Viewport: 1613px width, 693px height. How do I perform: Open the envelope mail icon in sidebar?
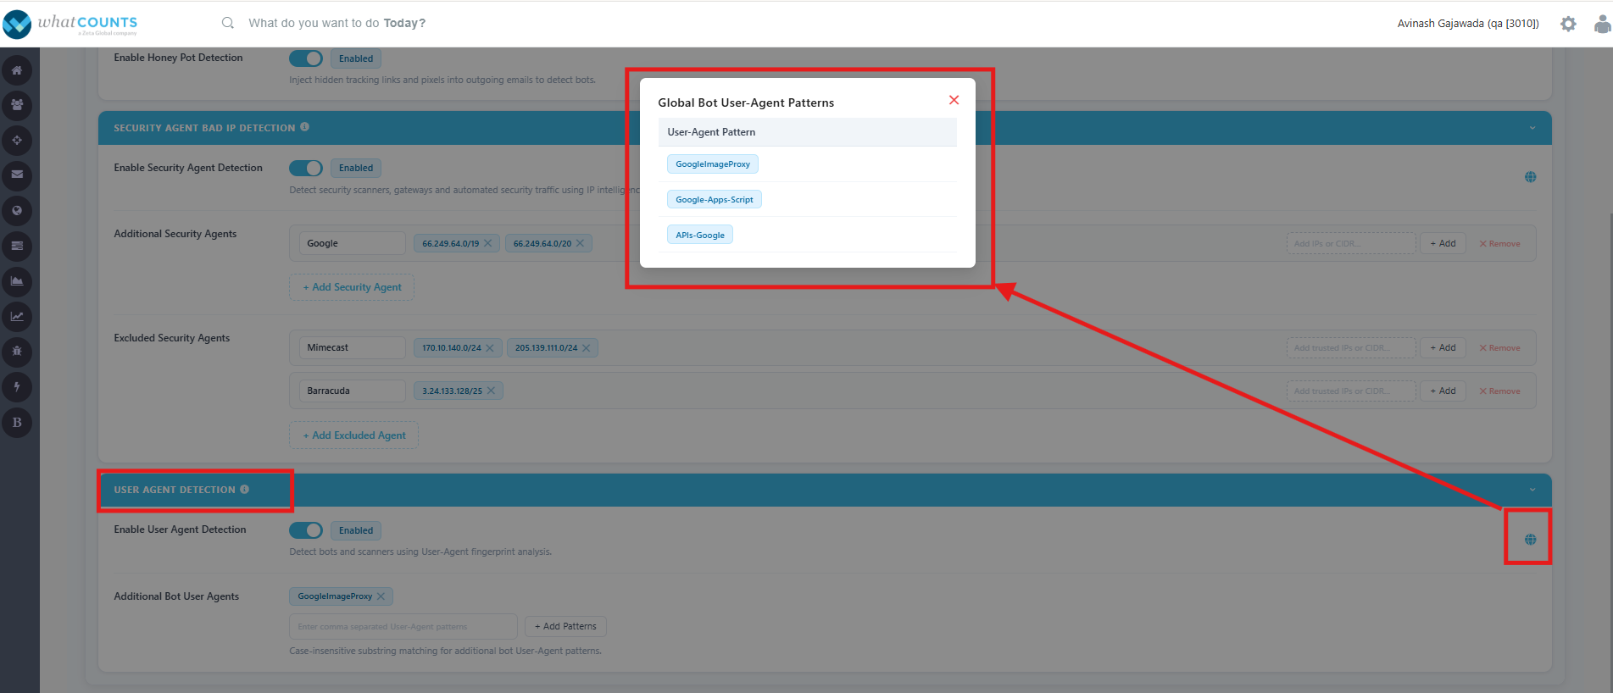(x=17, y=175)
